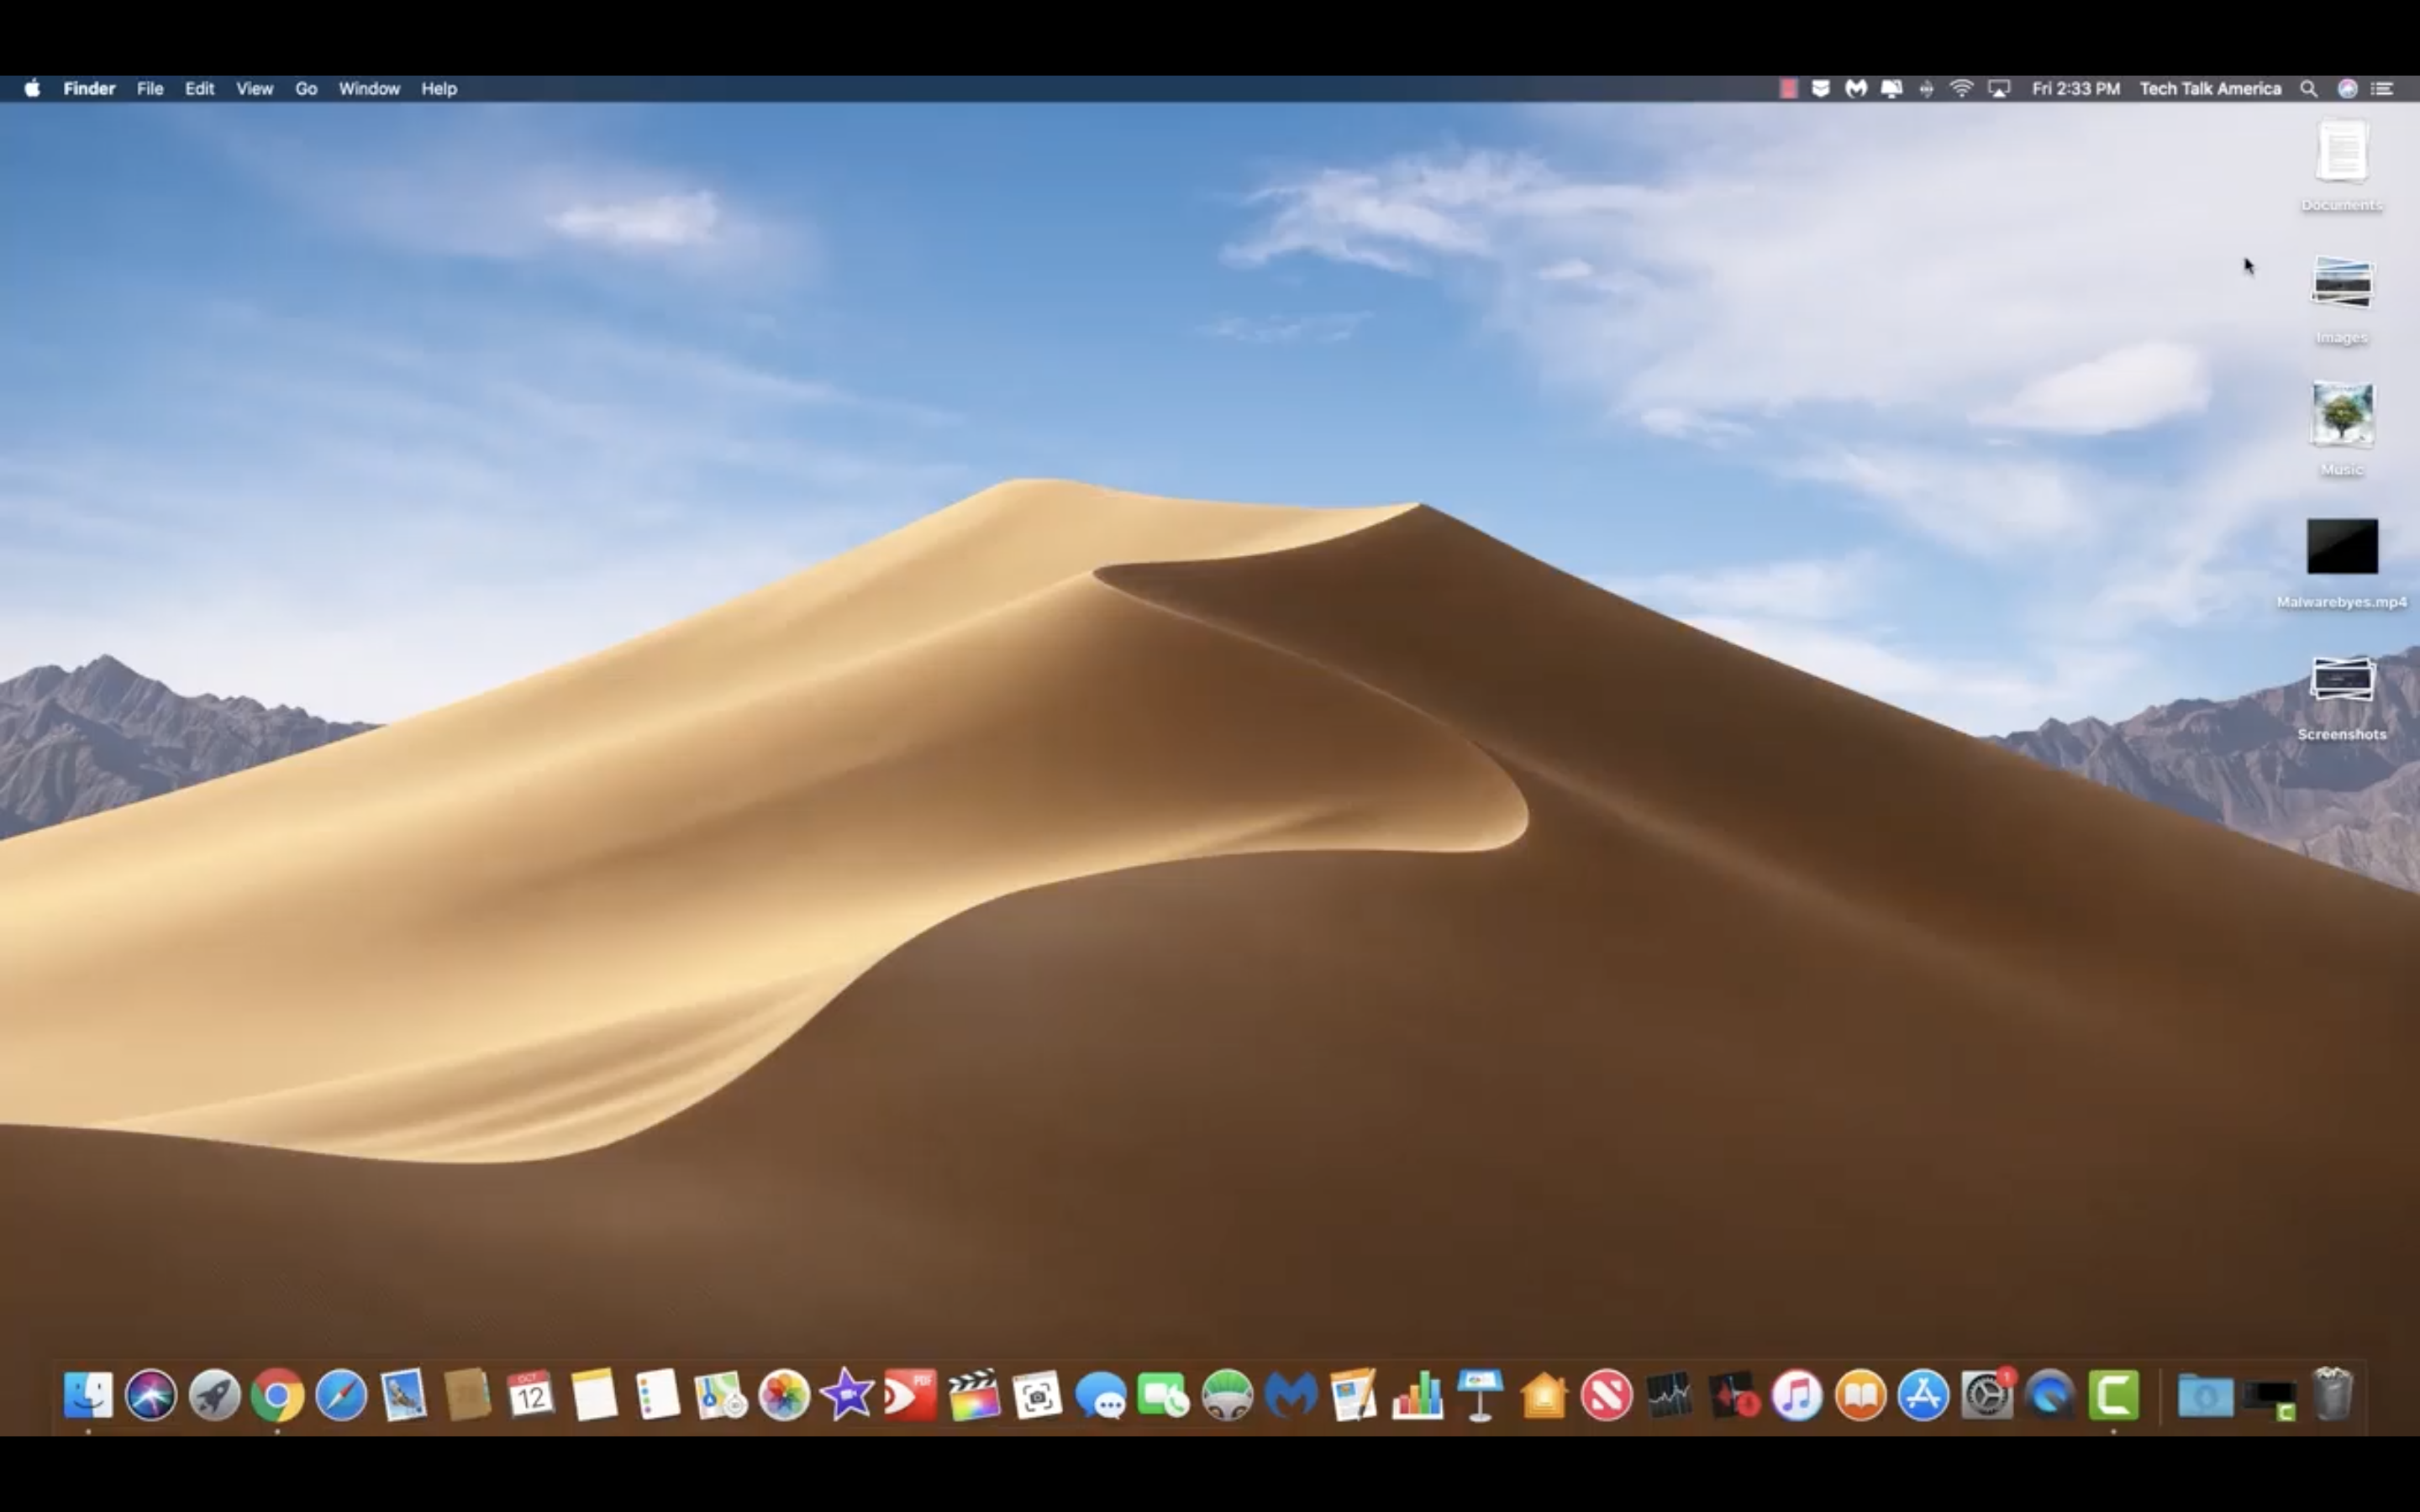Open FaceTime app in Dock
2420x1512 pixels.
tap(1164, 1395)
